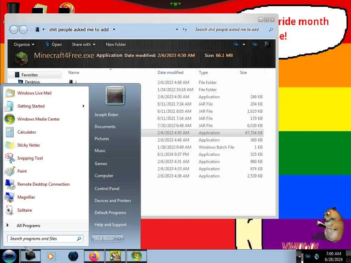Select the Windows Batch File row
This screenshot has height=263, width=351.
(x=202, y=147)
